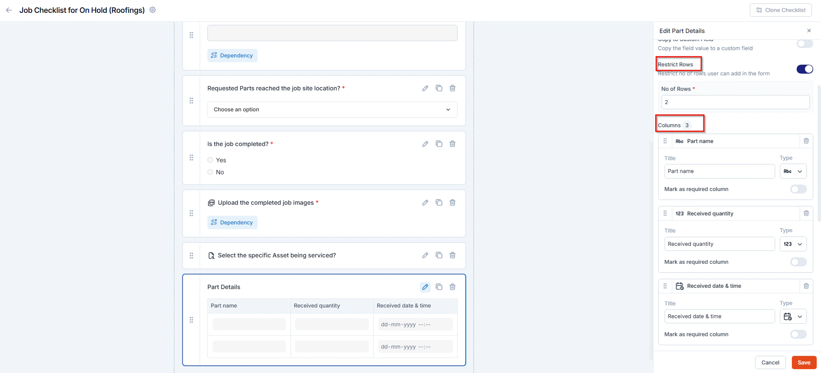Open the Received date & time type dropdown
This screenshot has height=373, width=821.
tap(793, 316)
